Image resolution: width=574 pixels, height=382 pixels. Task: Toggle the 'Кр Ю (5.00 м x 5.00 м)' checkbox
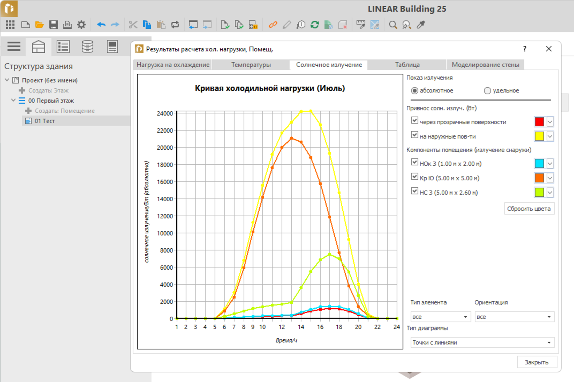click(415, 176)
